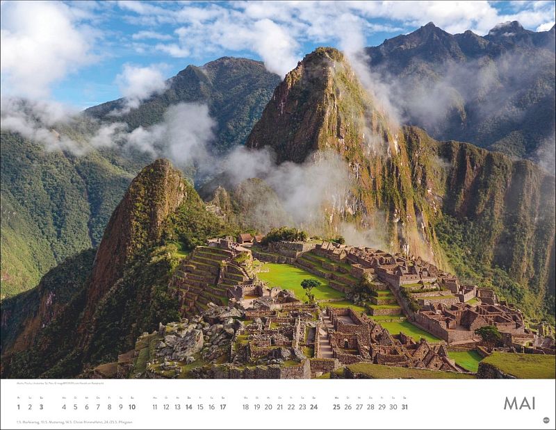The image size is (556, 430).
Task: Click the holiday footnote text line
Action: tap(74, 422)
